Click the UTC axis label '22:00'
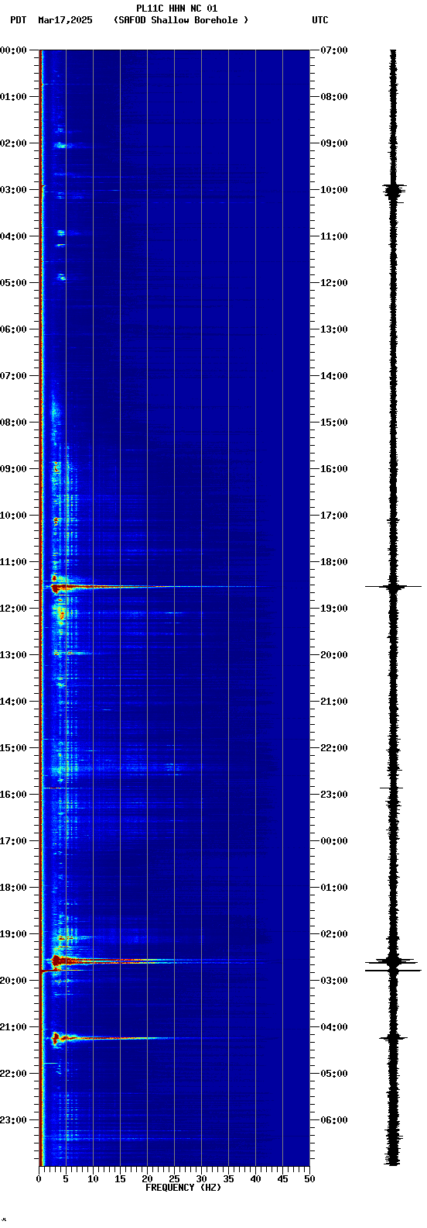Viewport: 427px width, 1228px height. pyautogui.click(x=334, y=748)
